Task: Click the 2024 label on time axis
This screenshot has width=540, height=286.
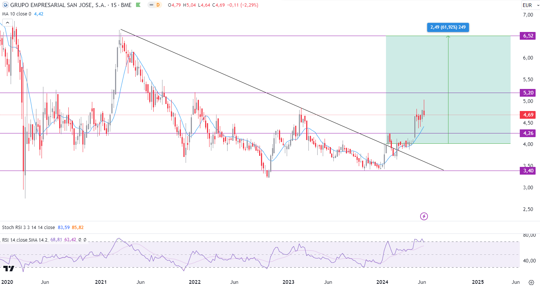Action: [x=383, y=282]
